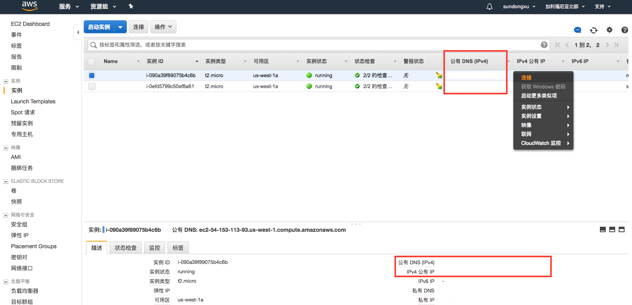Open the Networking submenu

[543, 134]
